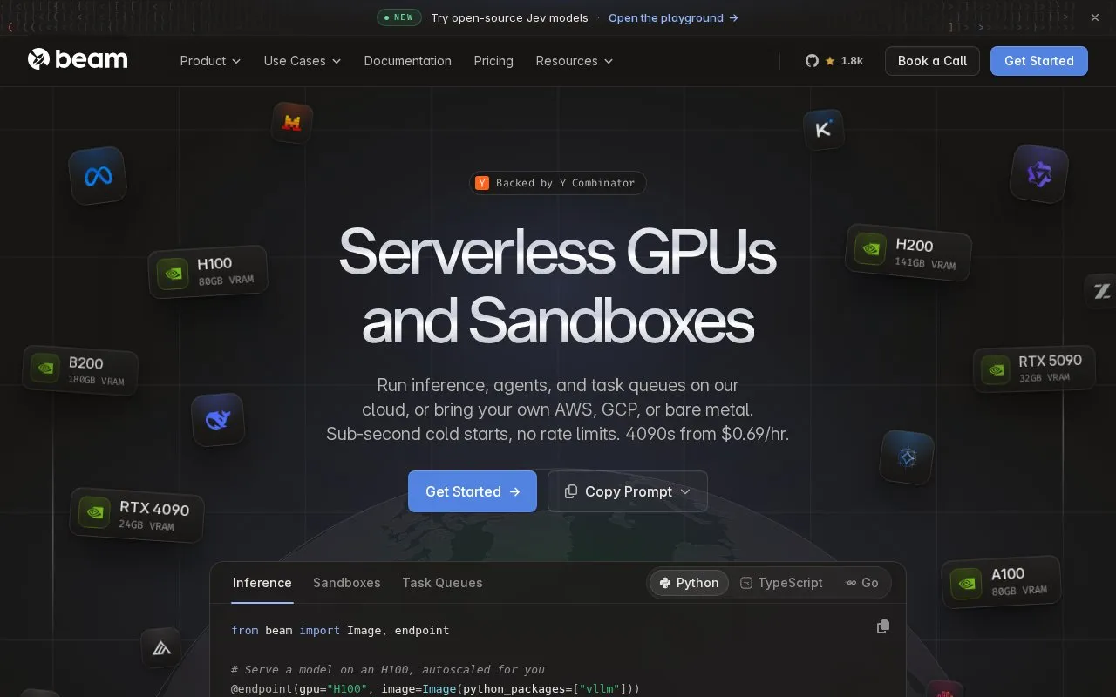This screenshot has width=1116, height=697.
Task: Click the "Try open-source Jev models" banner text
Action: [509, 17]
